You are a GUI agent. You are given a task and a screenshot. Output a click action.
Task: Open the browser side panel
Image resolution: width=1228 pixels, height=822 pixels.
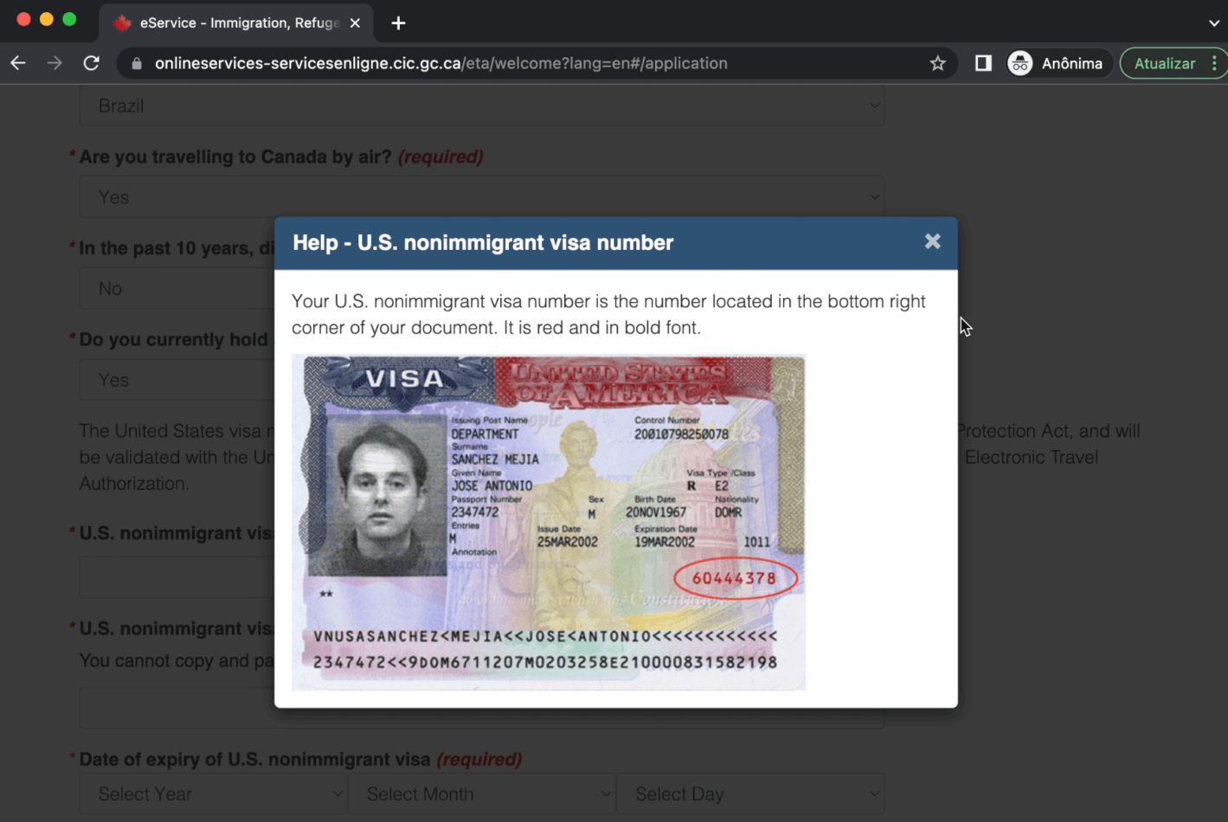983,63
